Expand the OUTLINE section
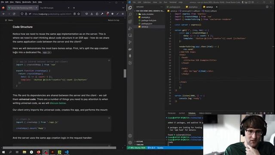Image resolution: width=275 pixels, height=155 pixels. pyautogui.click(x=150, y=142)
